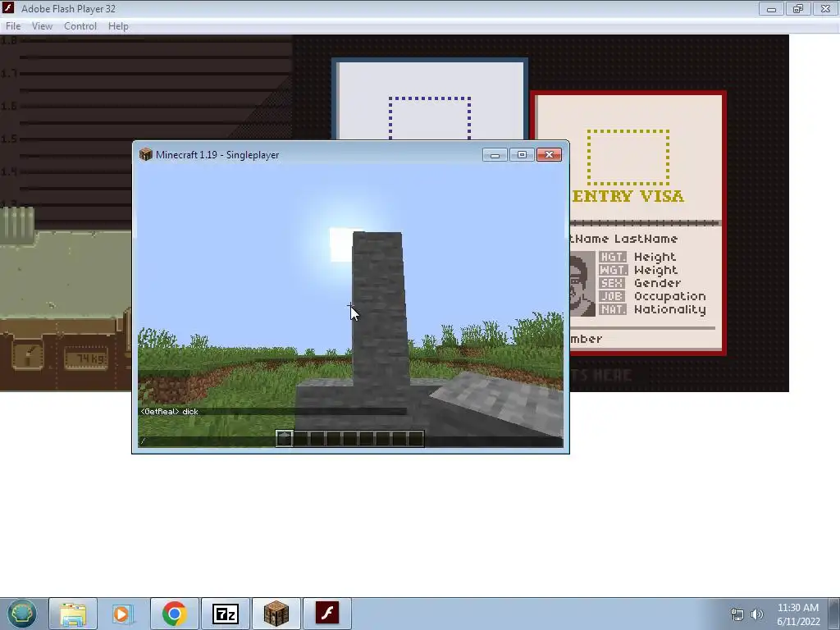The width and height of the screenshot is (840, 630).
Task: Click the WGT. Weight field on the visa
Action: coord(638,270)
